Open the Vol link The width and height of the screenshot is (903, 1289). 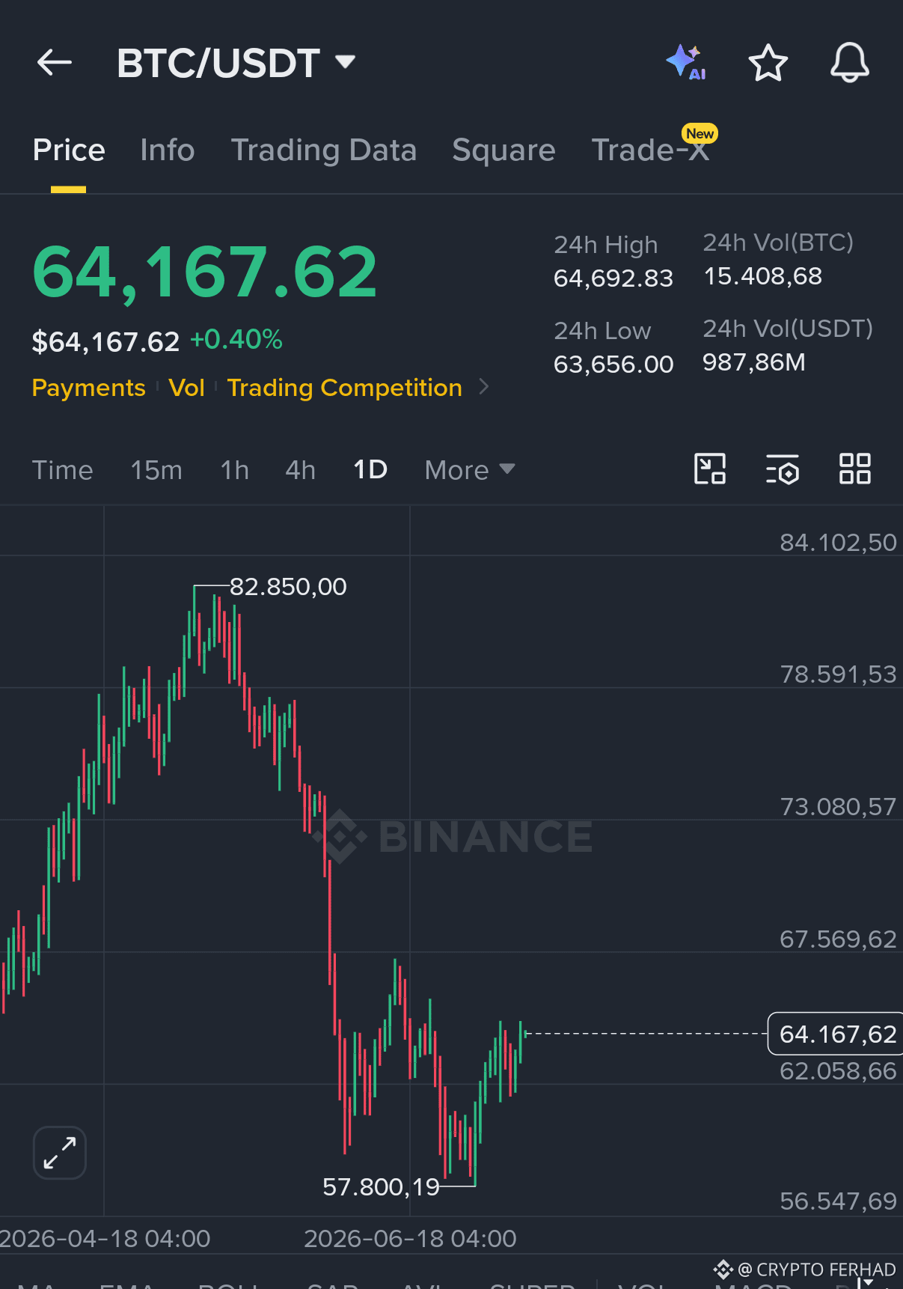(x=186, y=388)
